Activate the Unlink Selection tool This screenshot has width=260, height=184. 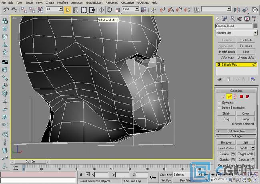(32, 10)
